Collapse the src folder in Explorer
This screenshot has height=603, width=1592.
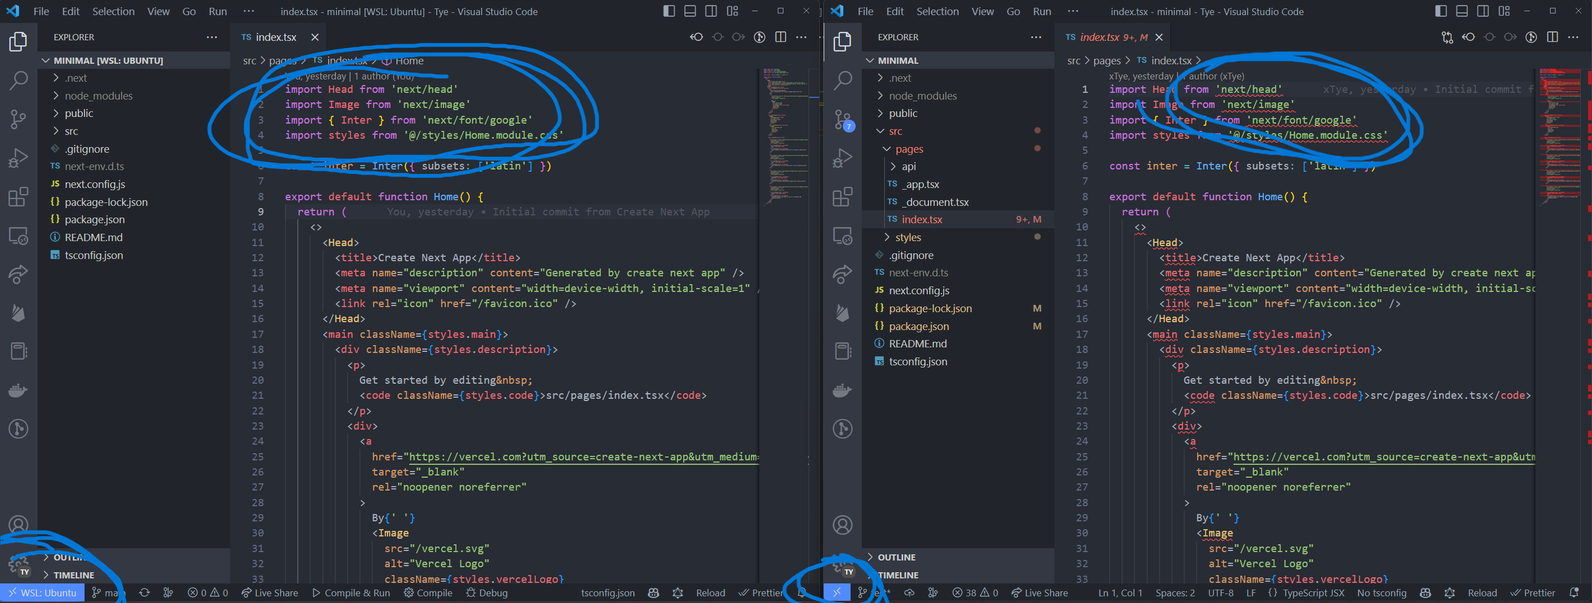[895, 131]
